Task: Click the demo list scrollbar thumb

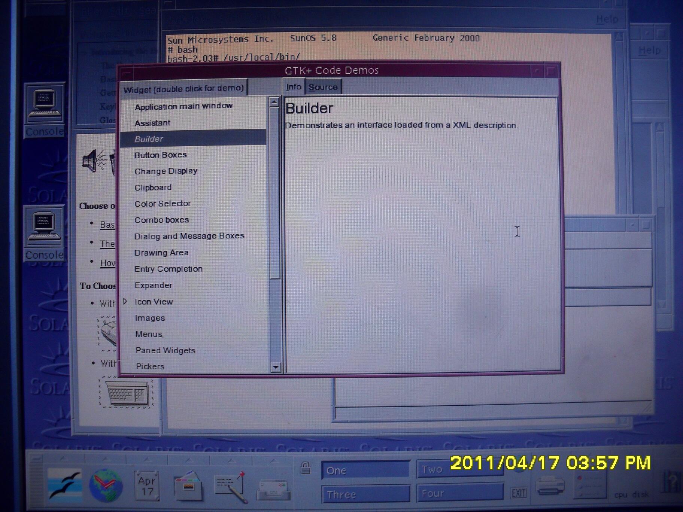Action: point(275,193)
